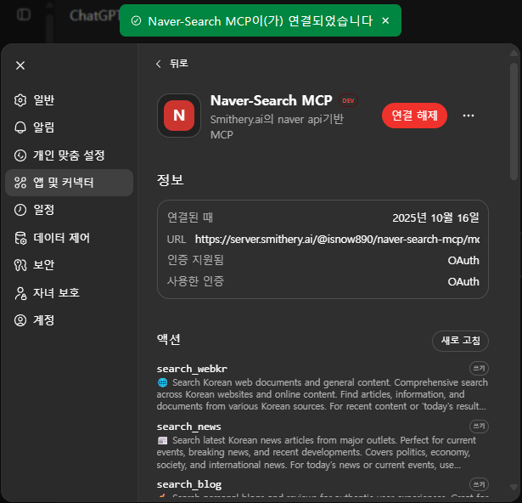Click the Naver-Search MCP red N logo
The image size is (522, 503).
coord(179,116)
